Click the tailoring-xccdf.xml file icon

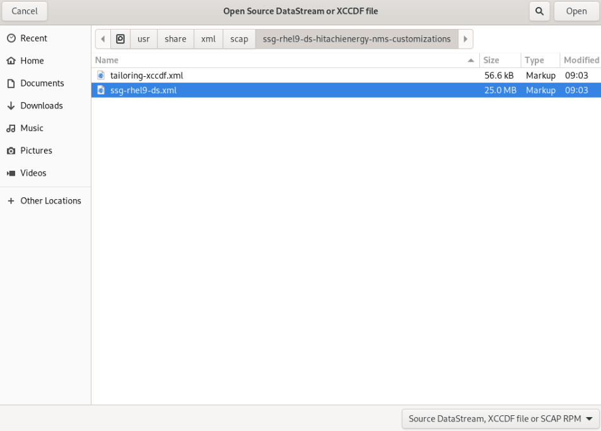tap(101, 76)
